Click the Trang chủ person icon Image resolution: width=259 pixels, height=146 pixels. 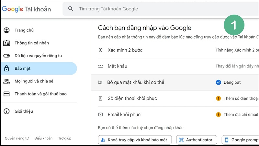(x=6, y=30)
